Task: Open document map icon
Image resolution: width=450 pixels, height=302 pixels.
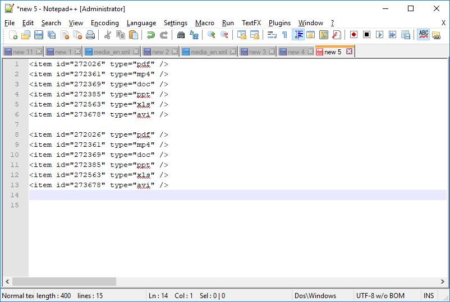Action: point(323,35)
